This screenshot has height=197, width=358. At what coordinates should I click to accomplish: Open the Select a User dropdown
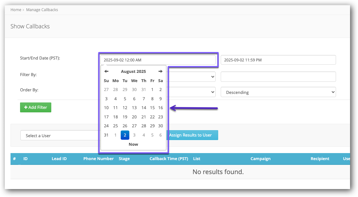tap(59, 136)
